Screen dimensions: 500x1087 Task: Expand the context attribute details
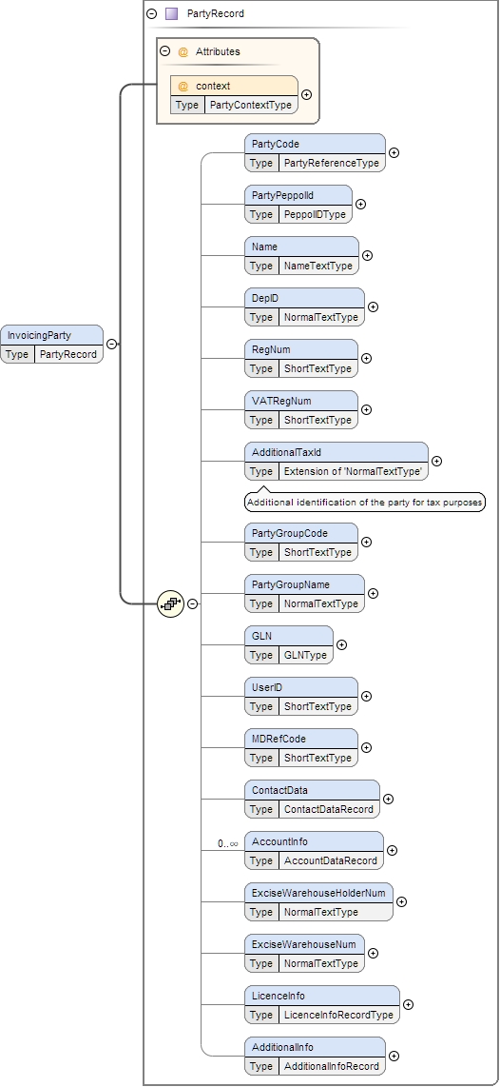tap(306, 95)
